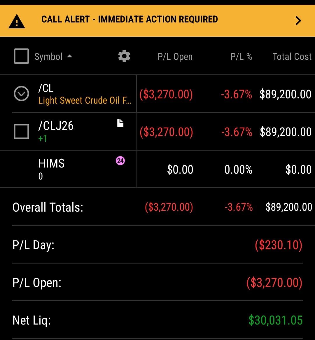
Task: Tap the pink 24 badge on HIMS
Action: pyautogui.click(x=120, y=161)
